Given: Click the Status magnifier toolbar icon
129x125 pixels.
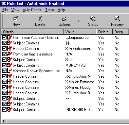Looking at the screenshot, I should 93,19.
